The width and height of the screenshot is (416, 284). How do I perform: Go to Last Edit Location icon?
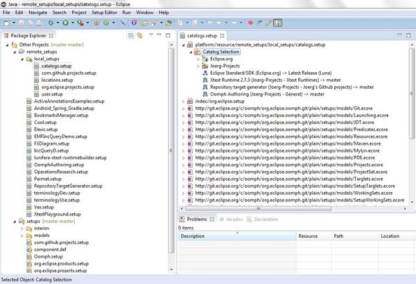pos(209,23)
